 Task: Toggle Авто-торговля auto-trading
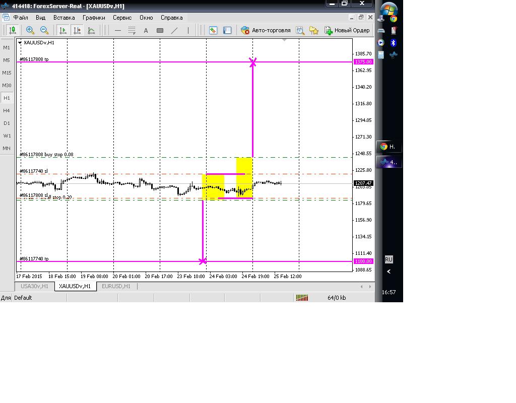[x=266, y=30]
